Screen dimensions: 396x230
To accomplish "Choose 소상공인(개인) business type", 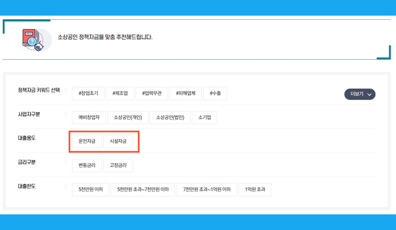I will click(128, 117).
